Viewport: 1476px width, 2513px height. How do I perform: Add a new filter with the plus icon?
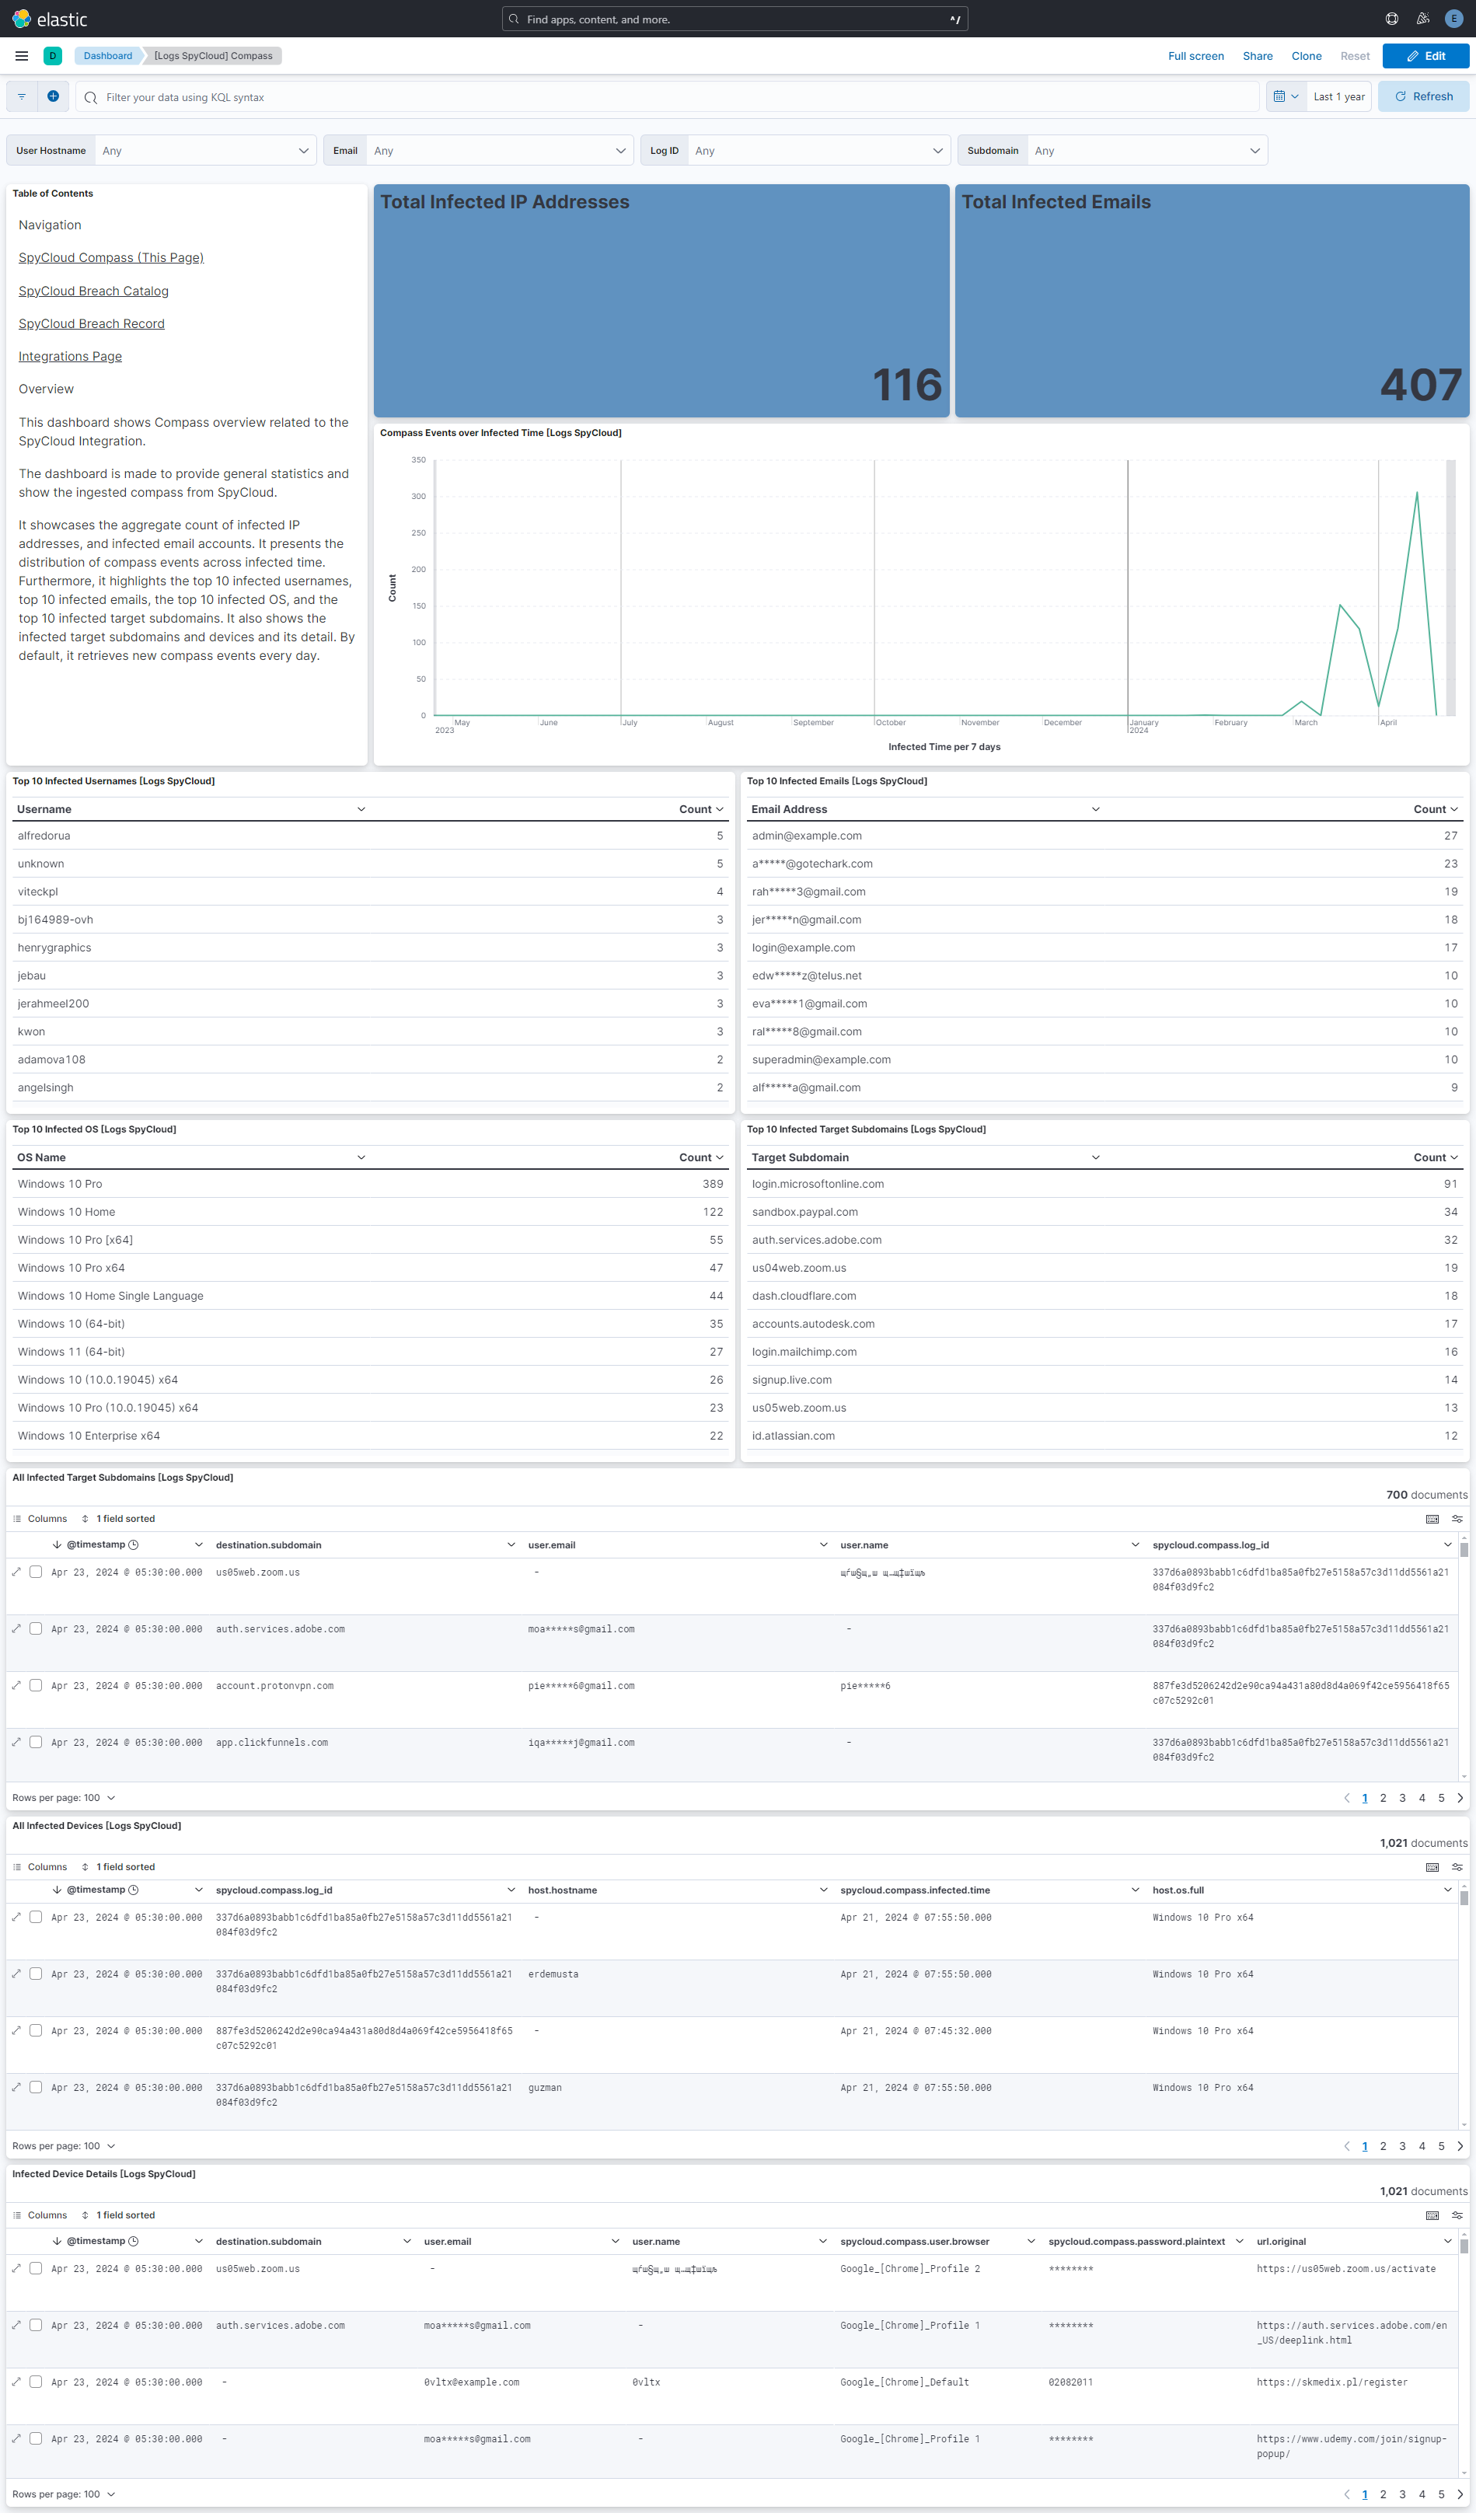[54, 96]
